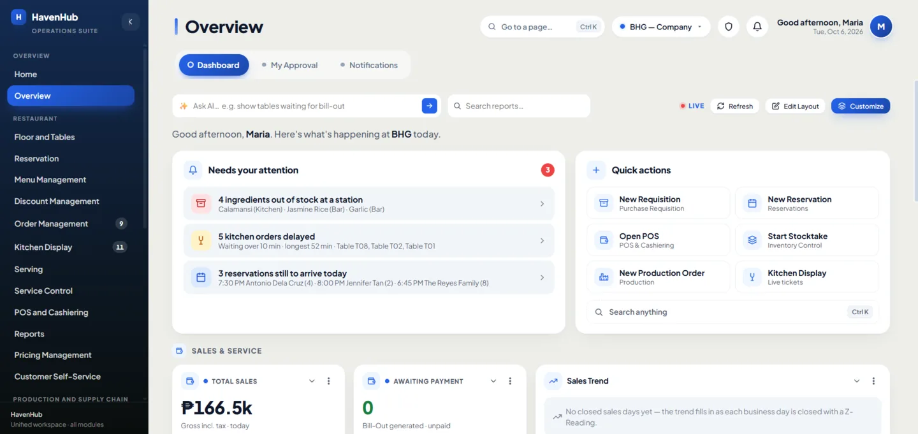The image size is (918, 434).
Task: Open Service Control in the sidebar
Action: [x=71, y=291]
